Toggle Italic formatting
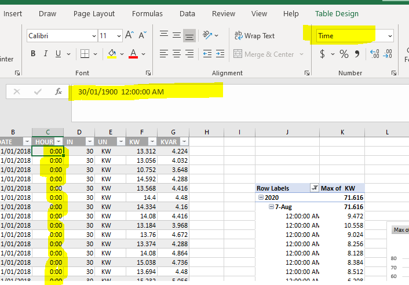The width and height of the screenshot is (409, 285). pos(46,54)
